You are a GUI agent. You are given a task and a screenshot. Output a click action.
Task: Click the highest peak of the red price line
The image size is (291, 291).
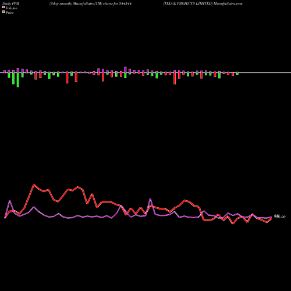(x=34, y=184)
